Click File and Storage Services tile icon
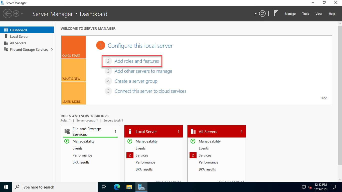The image size is (342, 192). click(x=67, y=131)
